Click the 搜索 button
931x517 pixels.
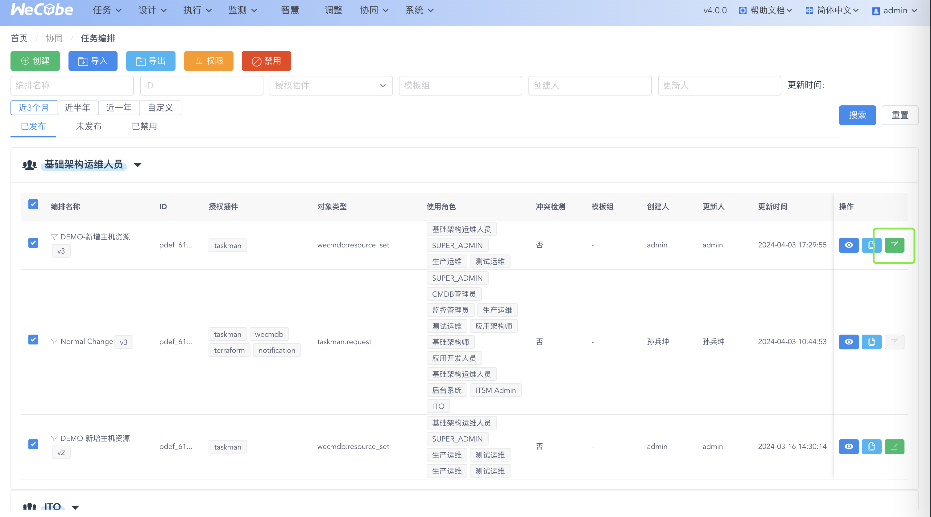[857, 115]
